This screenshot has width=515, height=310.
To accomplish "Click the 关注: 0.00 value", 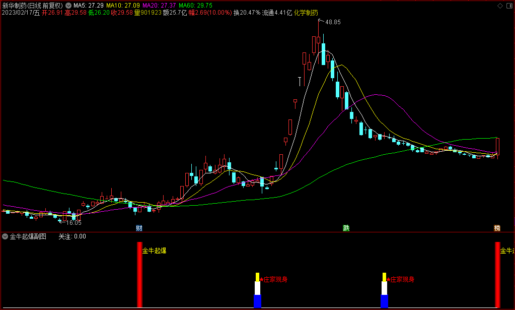I will [72, 236].
